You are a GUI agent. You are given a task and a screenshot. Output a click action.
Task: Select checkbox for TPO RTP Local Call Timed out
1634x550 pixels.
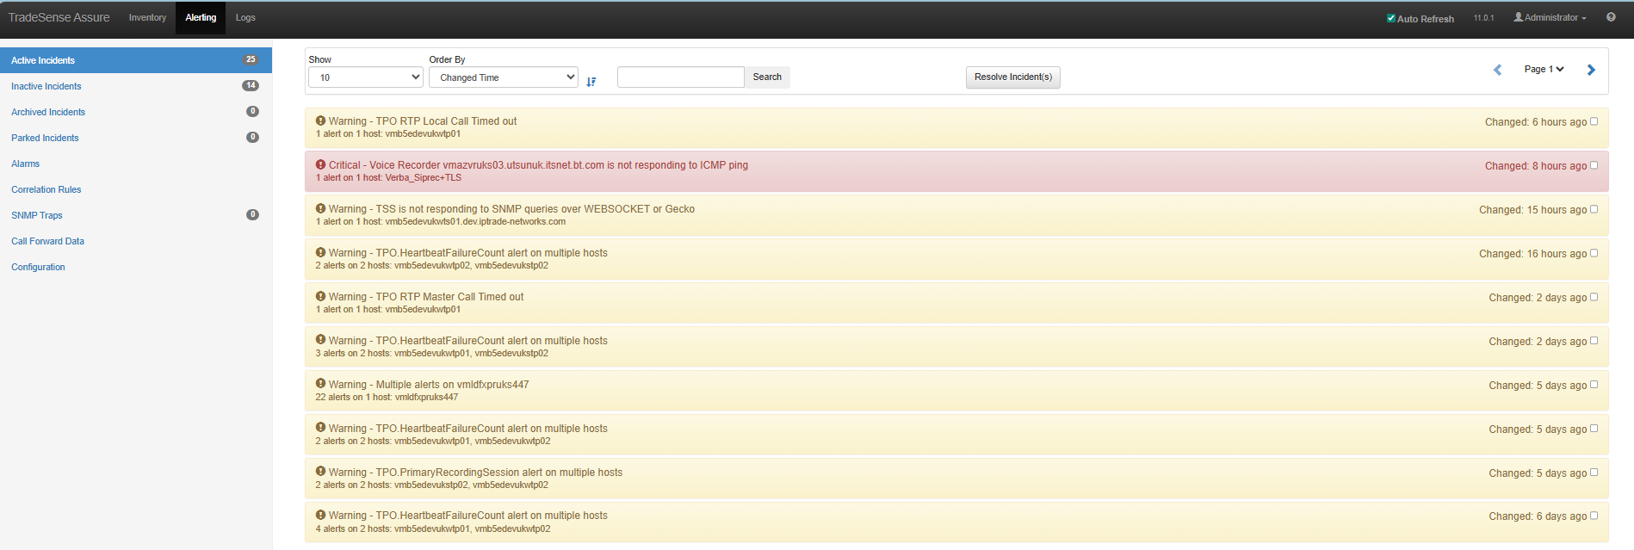click(1594, 121)
